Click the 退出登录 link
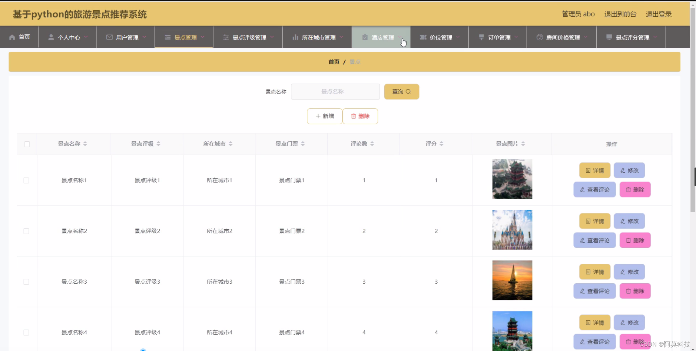Image resolution: width=696 pixels, height=351 pixels. tap(658, 14)
